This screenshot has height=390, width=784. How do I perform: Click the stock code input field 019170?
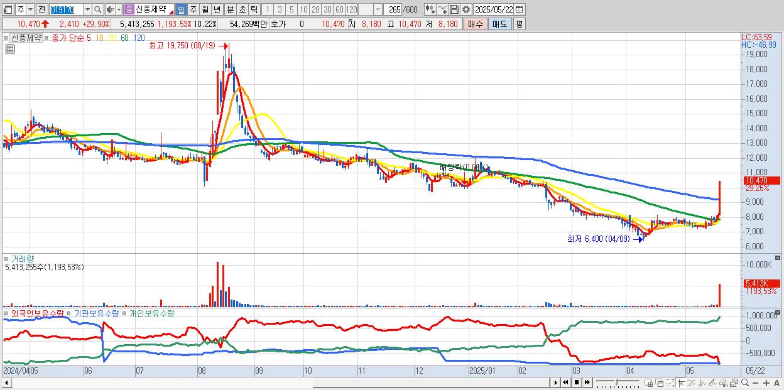point(66,9)
